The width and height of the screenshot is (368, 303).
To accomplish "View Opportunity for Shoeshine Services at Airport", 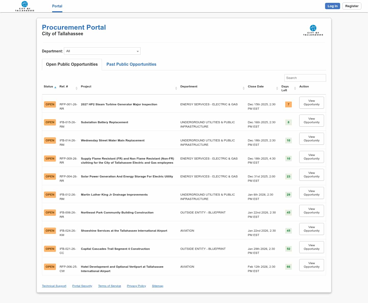I will (312, 229).
